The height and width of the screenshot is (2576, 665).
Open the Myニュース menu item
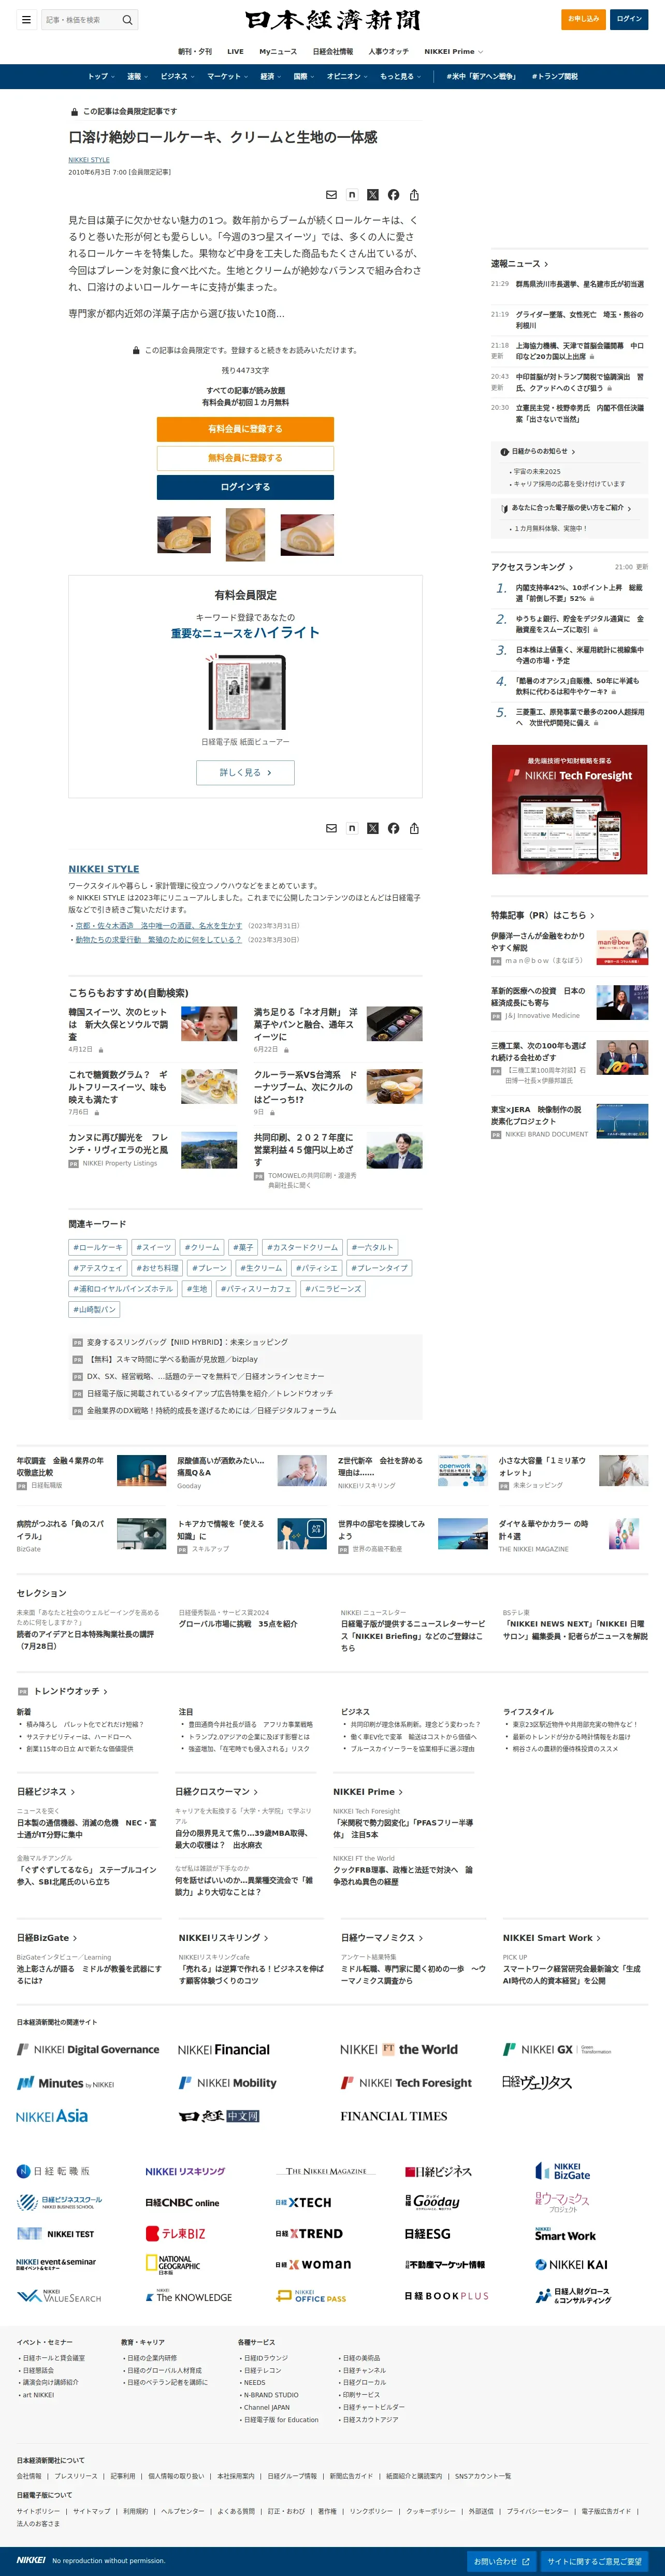278,51
